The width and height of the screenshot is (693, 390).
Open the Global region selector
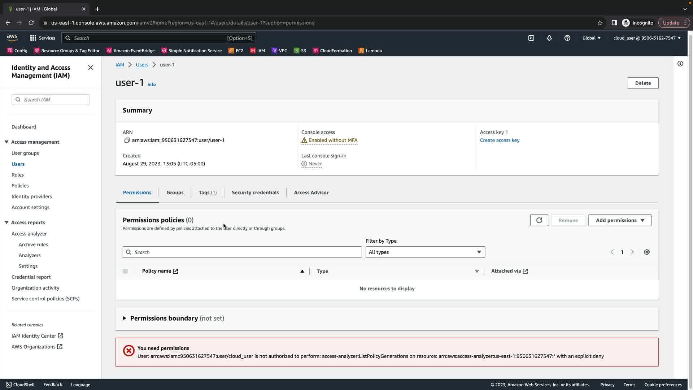[x=591, y=38]
